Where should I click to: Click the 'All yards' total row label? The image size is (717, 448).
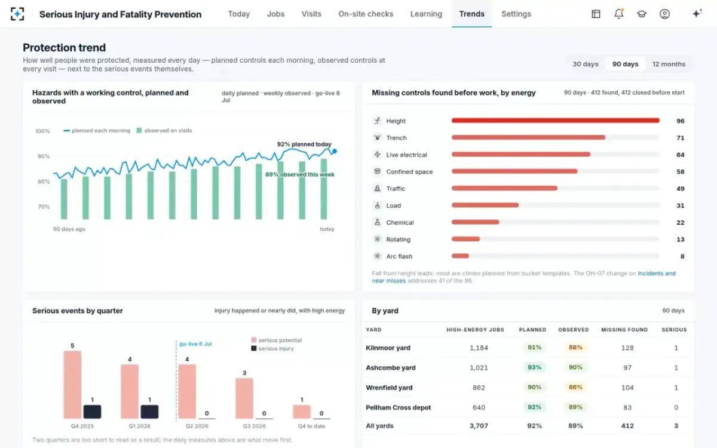[380, 426]
